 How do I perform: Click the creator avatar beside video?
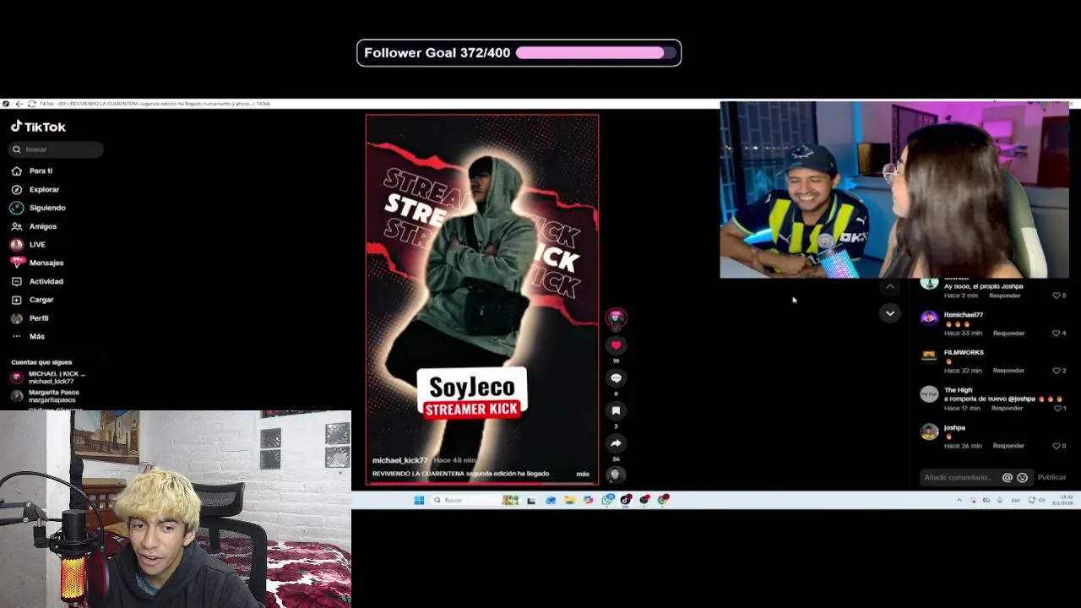point(616,318)
